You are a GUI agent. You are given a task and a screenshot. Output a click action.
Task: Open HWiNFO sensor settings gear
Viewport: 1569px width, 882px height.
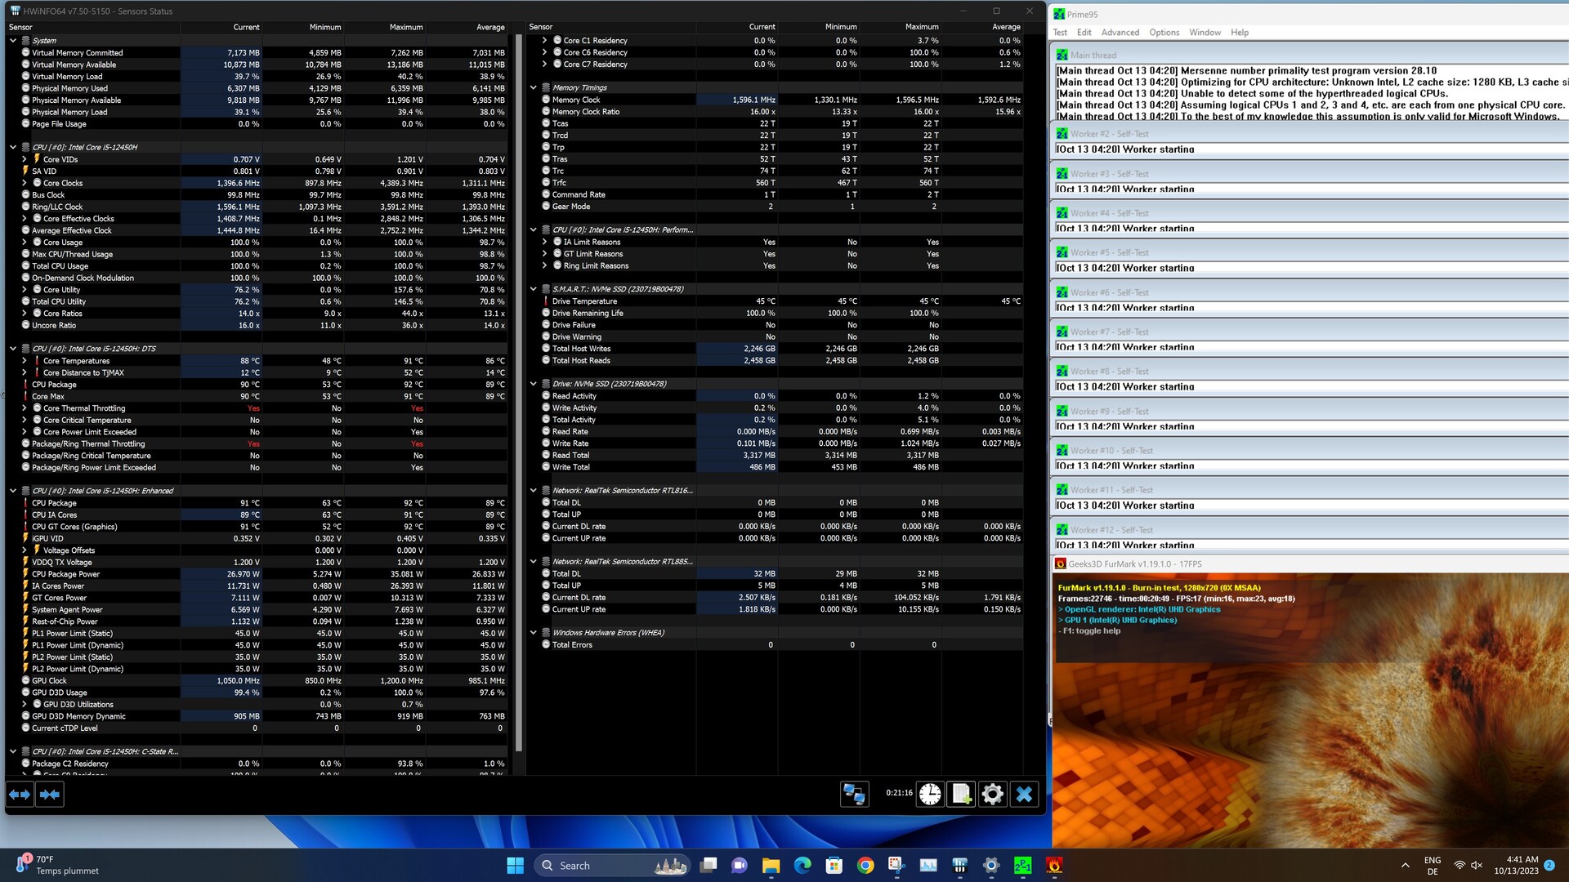(992, 794)
